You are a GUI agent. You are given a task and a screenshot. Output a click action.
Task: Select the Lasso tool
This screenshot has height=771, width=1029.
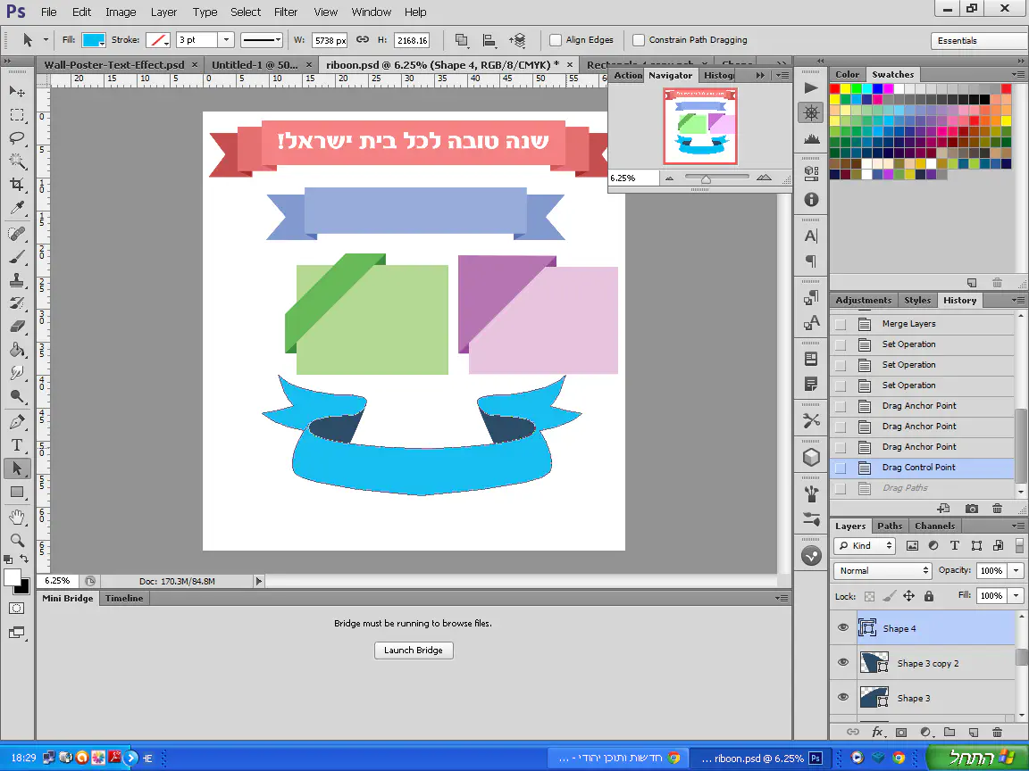(x=17, y=138)
